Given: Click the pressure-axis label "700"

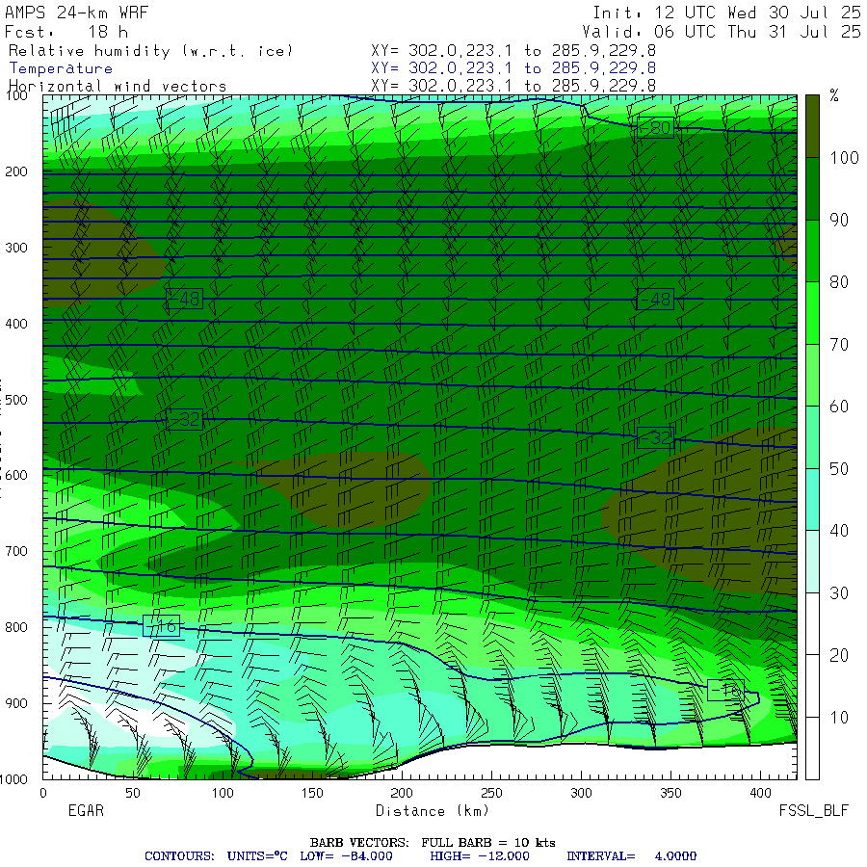Looking at the screenshot, I should click(x=16, y=551).
